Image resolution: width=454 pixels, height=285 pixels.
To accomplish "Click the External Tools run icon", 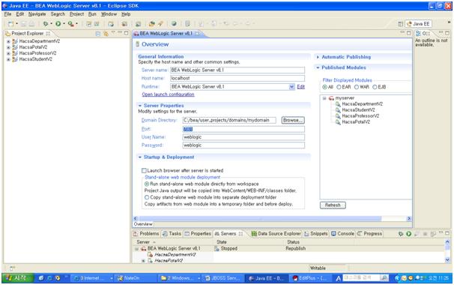I will pyautogui.click(x=71, y=24).
